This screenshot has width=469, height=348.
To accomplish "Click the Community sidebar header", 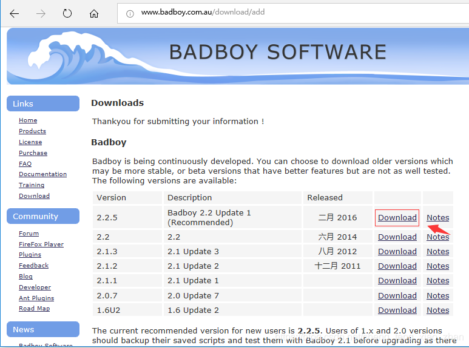I will (43, 216).
